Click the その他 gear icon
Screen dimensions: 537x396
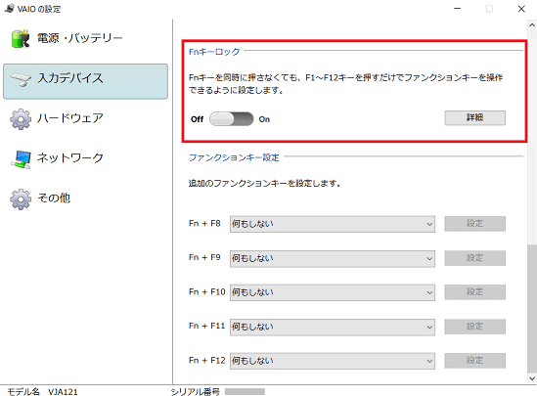click(21, 198)
